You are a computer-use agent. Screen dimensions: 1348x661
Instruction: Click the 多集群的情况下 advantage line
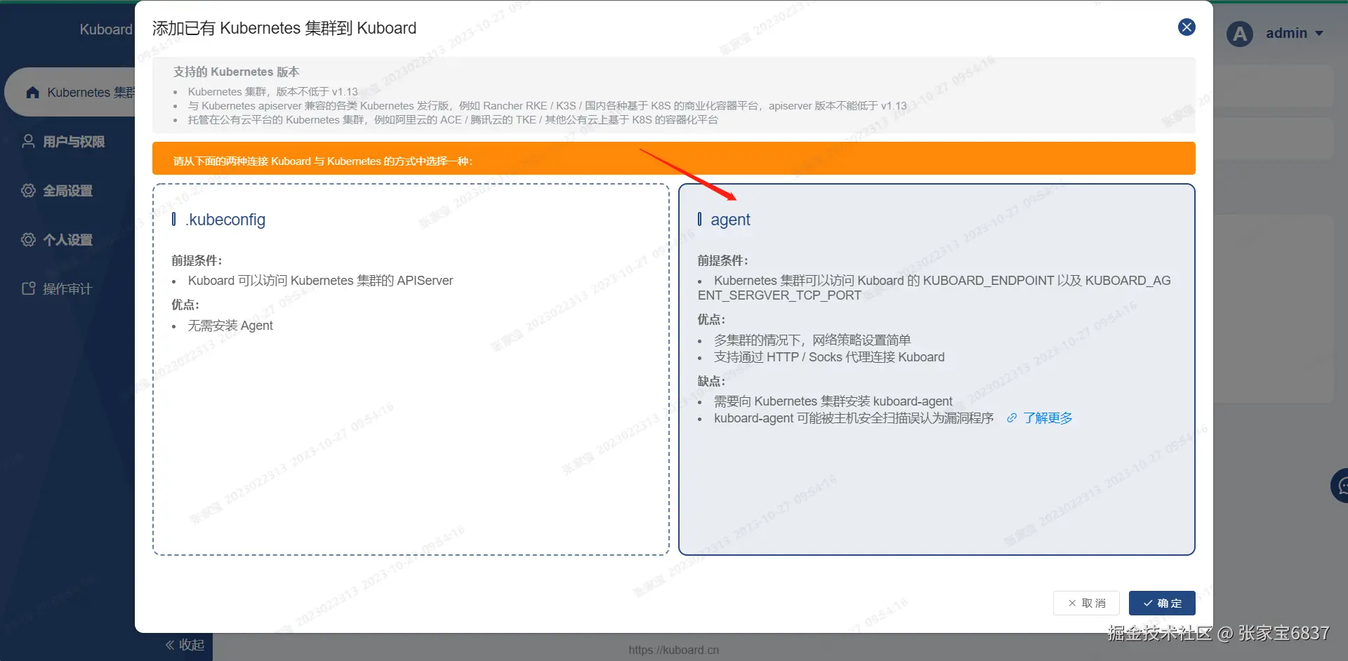pyautogui.click(x=812, y=340)
